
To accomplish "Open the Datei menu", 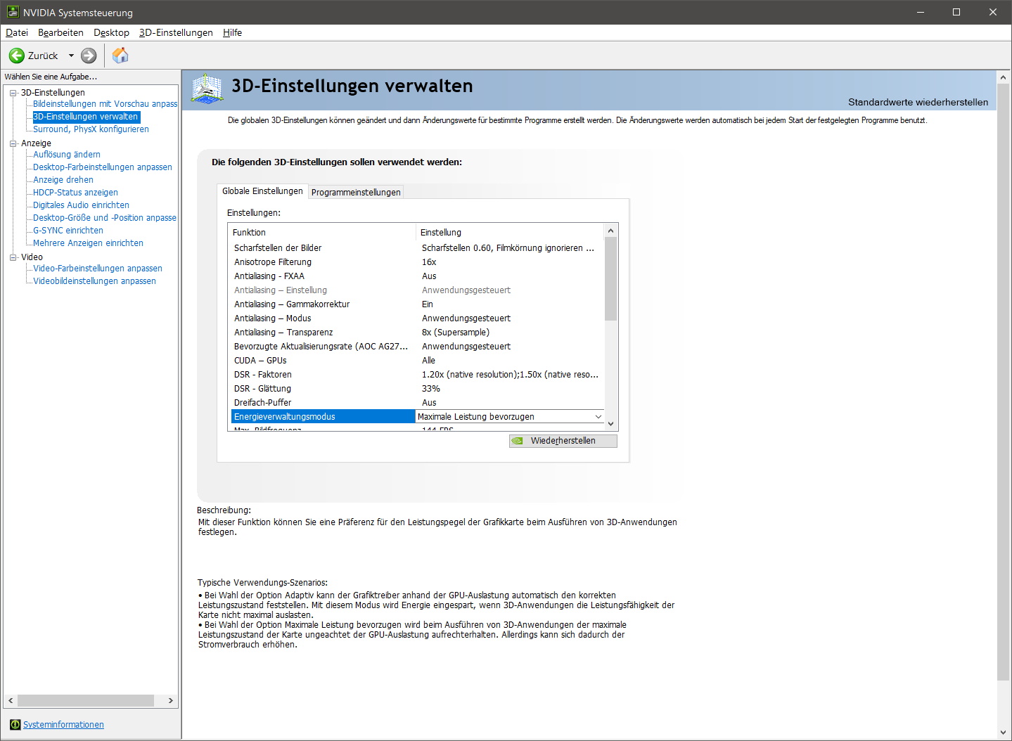I will click(17, 32).
